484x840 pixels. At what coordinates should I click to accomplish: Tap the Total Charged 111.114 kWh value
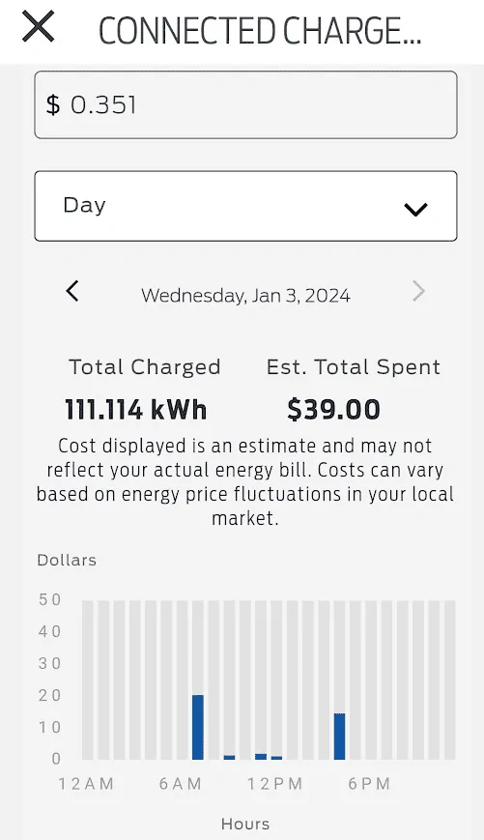pyautogui.click(x=135, y=410)
